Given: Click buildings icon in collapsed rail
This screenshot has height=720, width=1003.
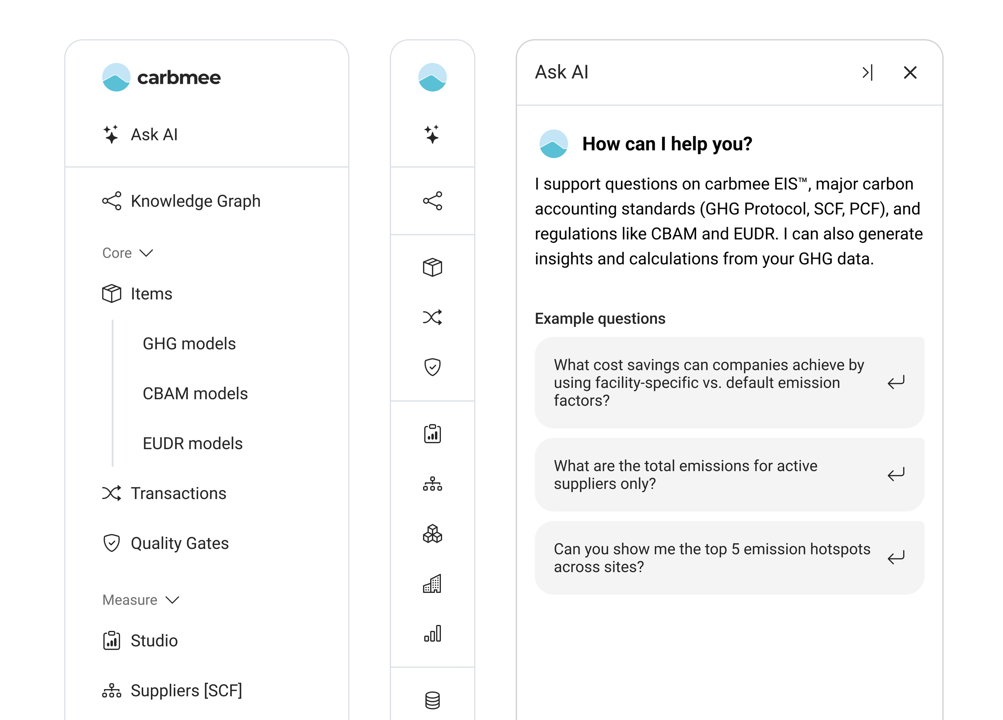Looking at the screenshot, I should point(432,584).
